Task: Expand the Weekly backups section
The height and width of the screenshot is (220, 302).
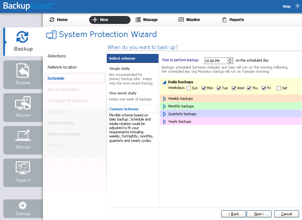Action: click(165, 99)
